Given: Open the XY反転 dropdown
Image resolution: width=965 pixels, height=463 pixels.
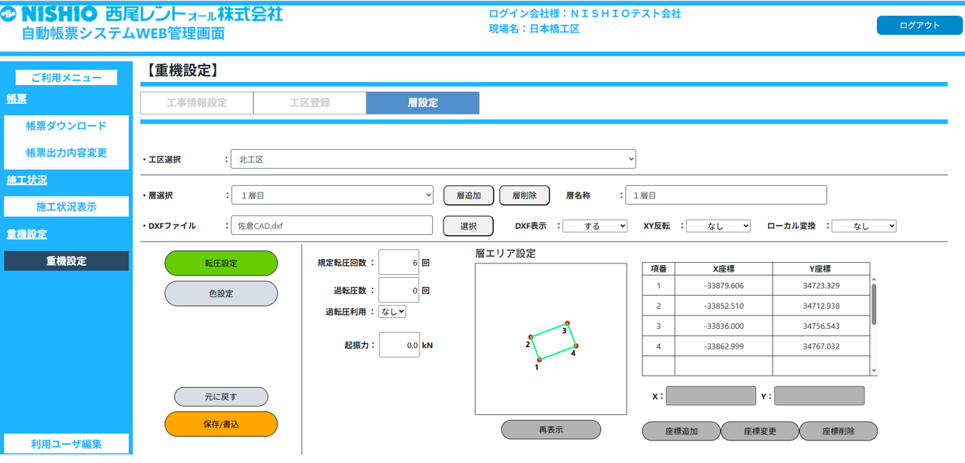Looking at the screenshot, I should point(718,226).
